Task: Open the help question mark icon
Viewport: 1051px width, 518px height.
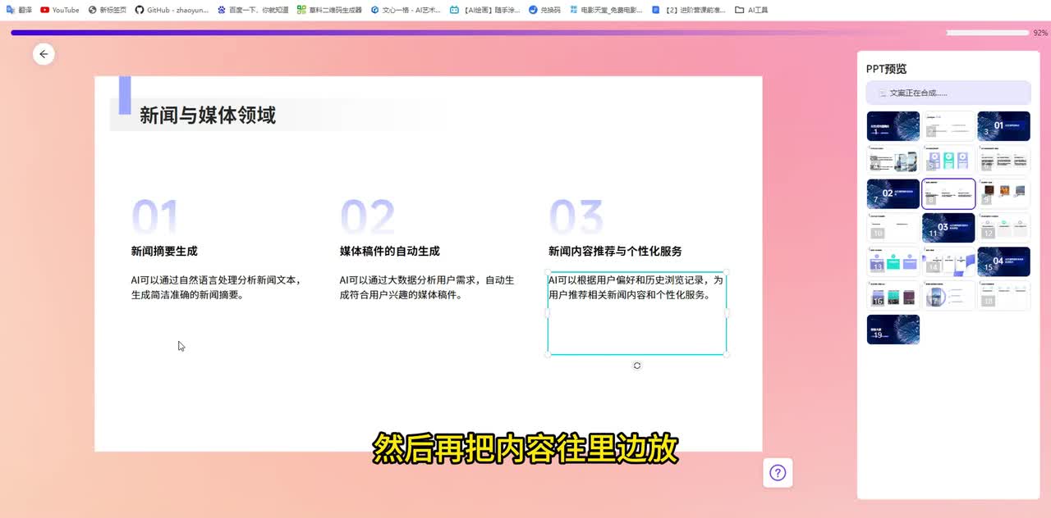Action: (x=778, y=473)
